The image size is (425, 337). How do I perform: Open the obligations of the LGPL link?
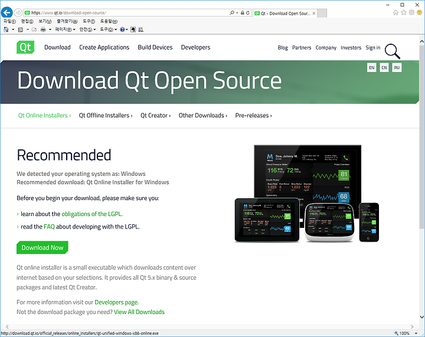92,214
